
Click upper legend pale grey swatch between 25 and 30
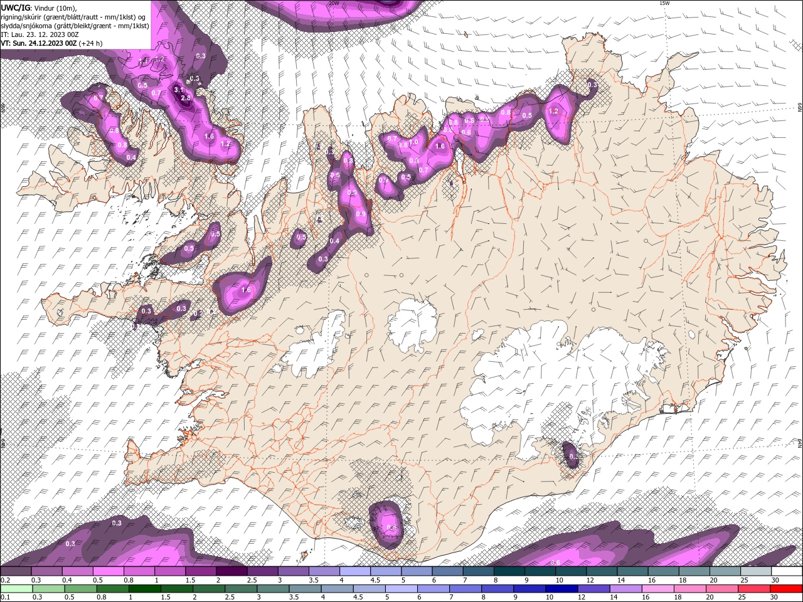tap(756, 572)
